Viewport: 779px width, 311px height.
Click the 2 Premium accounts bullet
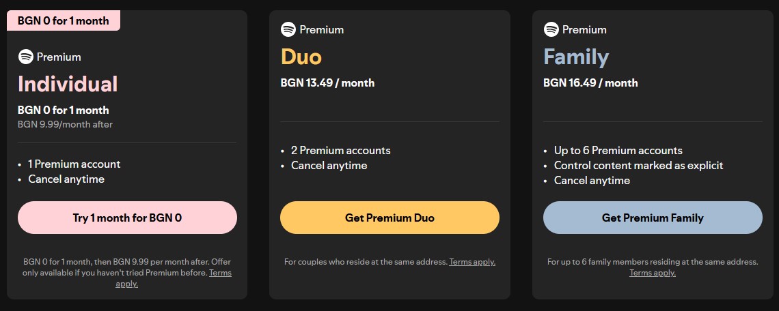pyautogui.click(x=340, y=150)
